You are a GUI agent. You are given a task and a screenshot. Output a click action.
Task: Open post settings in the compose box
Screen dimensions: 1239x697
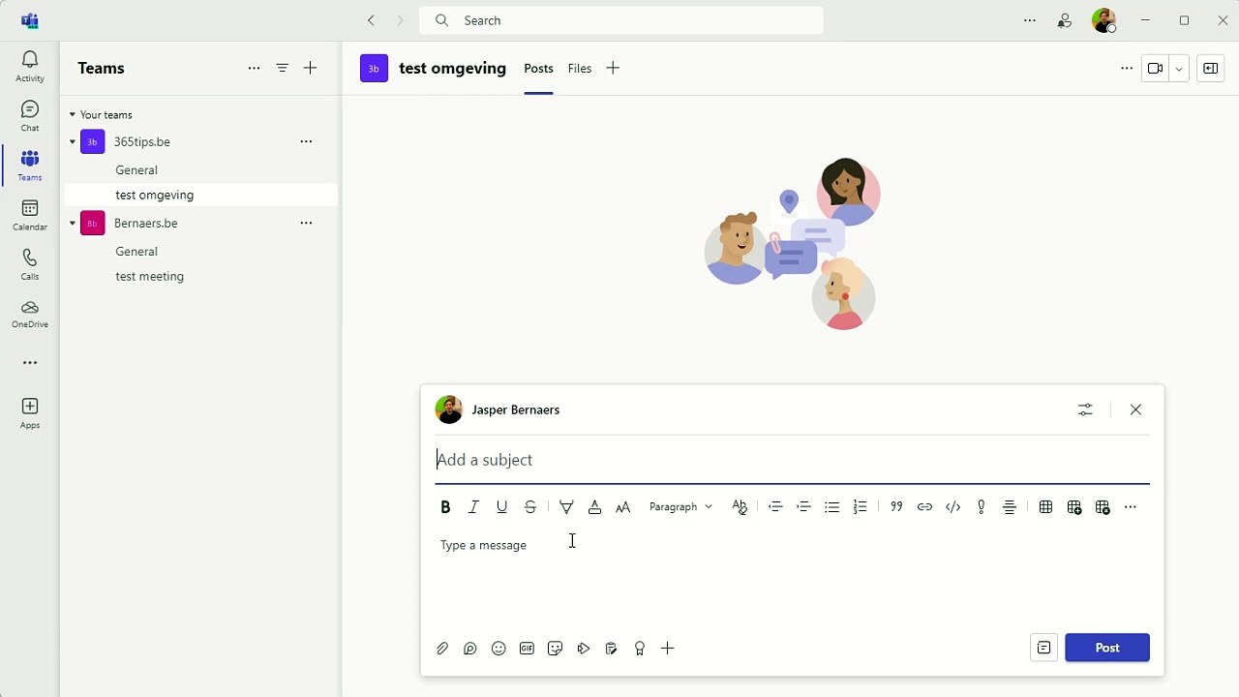1085,409
